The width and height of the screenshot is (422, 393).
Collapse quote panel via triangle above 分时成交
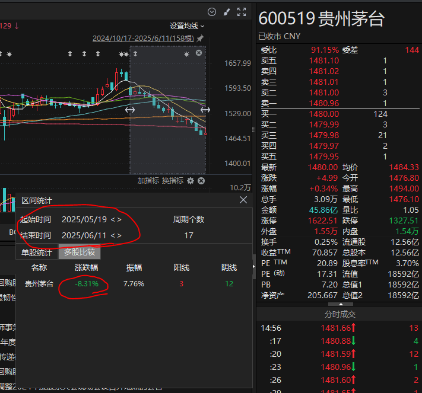341,304
